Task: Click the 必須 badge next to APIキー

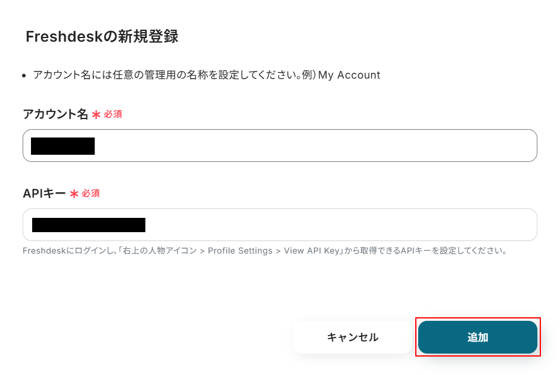Action: point(91,193)
